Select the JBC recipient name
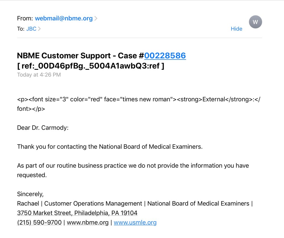The width and height of the screenshot is (284, 238). (31, 29)
